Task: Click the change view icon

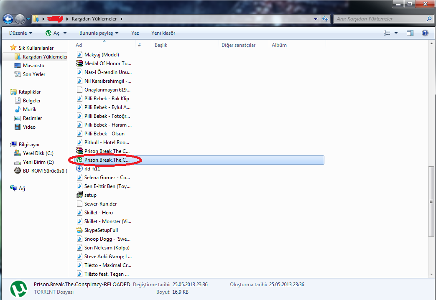Action: coord(387,33)
